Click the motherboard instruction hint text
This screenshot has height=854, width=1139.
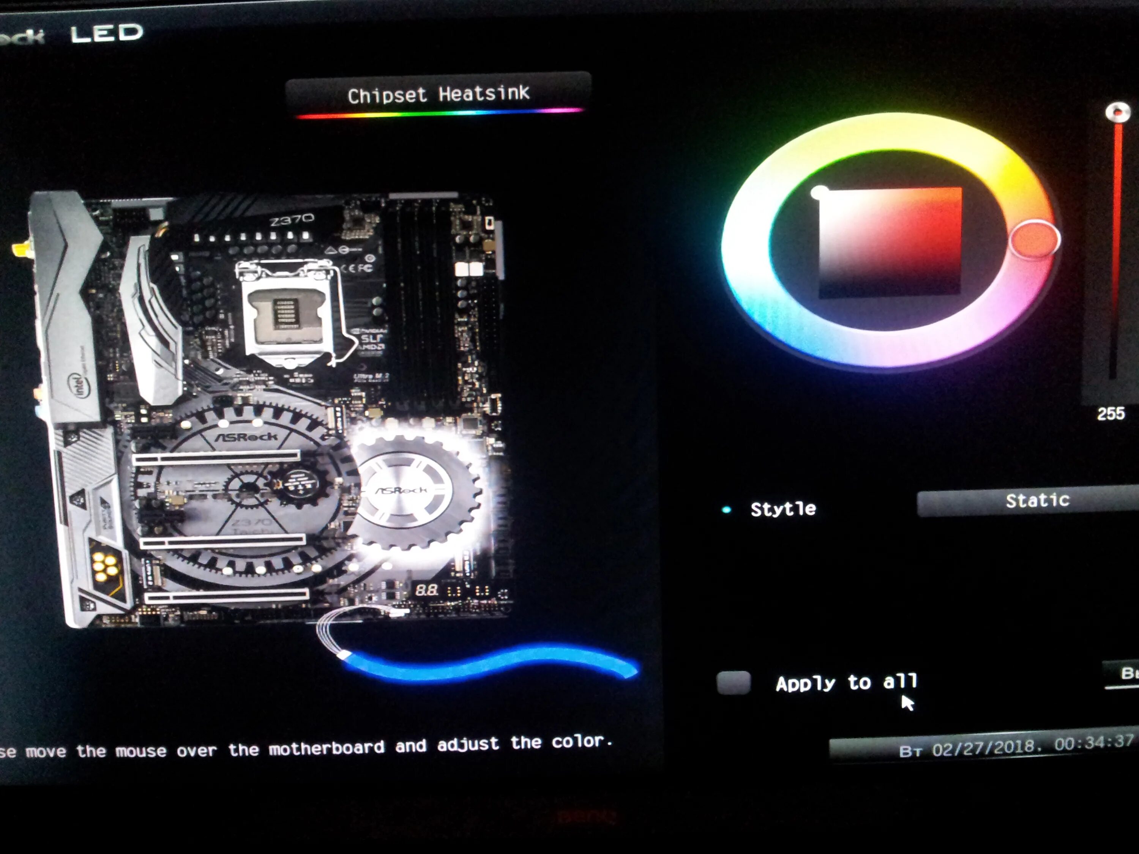(x=306, y=747)
